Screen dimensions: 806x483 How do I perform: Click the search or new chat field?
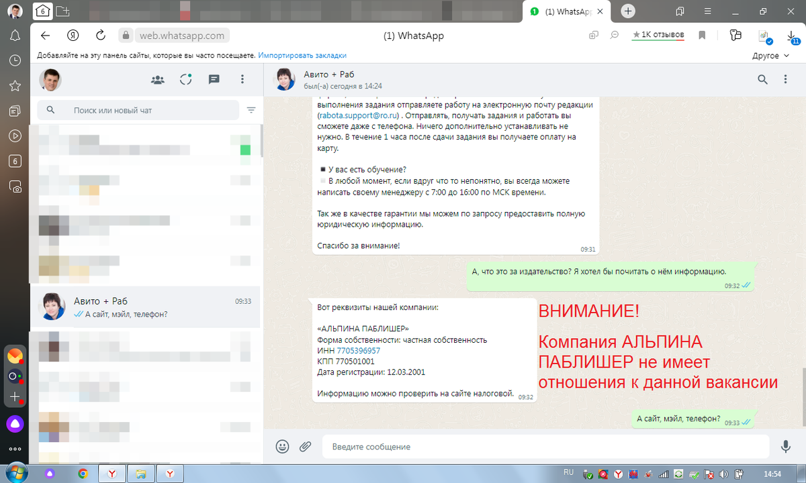[138, 110]
